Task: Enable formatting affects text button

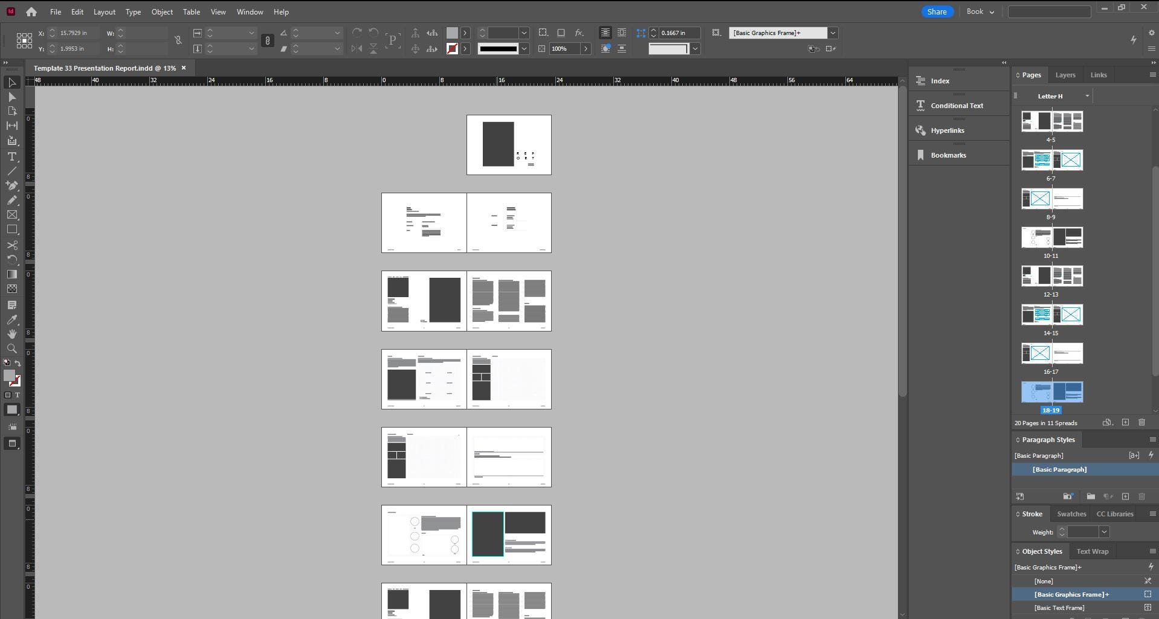Action: [x=17, y=395]
